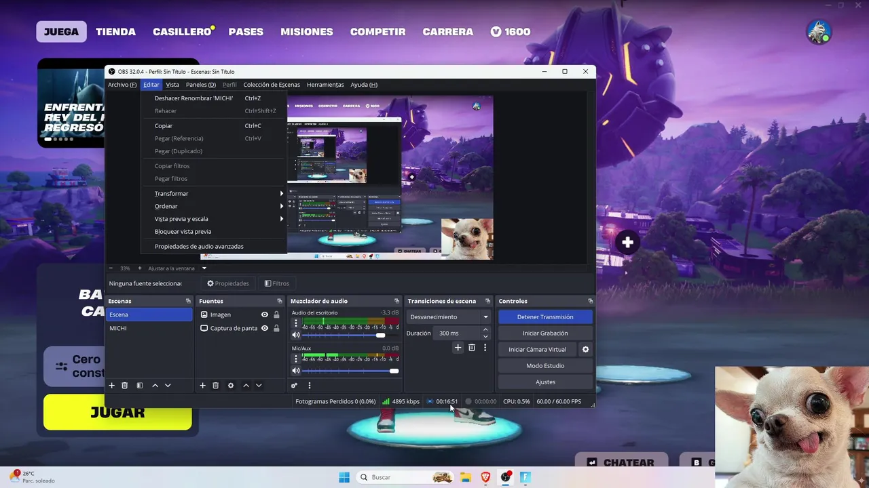Open the Colección de Escenas menu

pyautogui.click(x=272, y=85)
